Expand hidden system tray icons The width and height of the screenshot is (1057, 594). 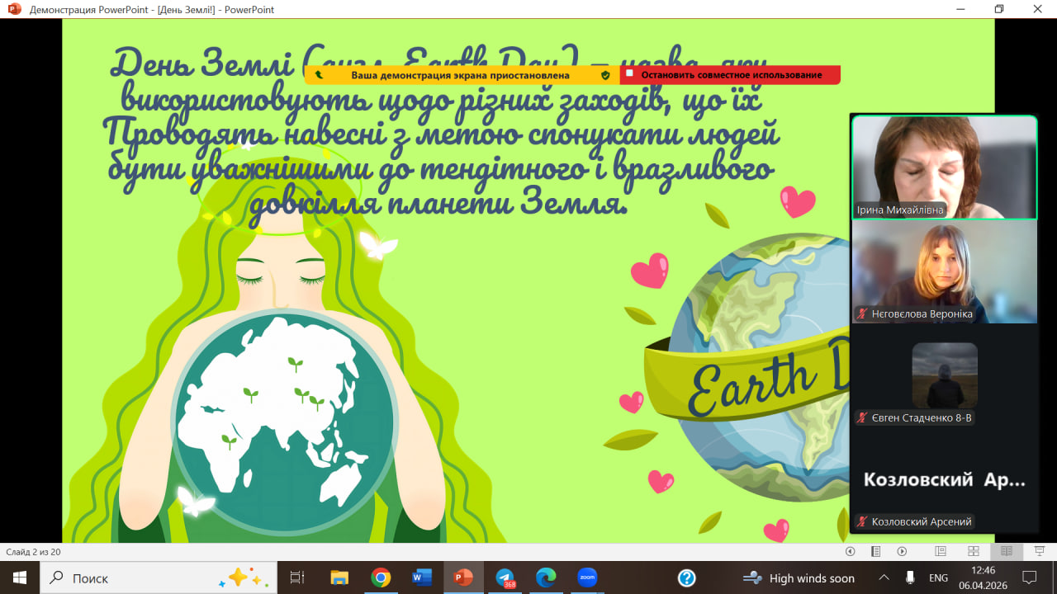884,577
